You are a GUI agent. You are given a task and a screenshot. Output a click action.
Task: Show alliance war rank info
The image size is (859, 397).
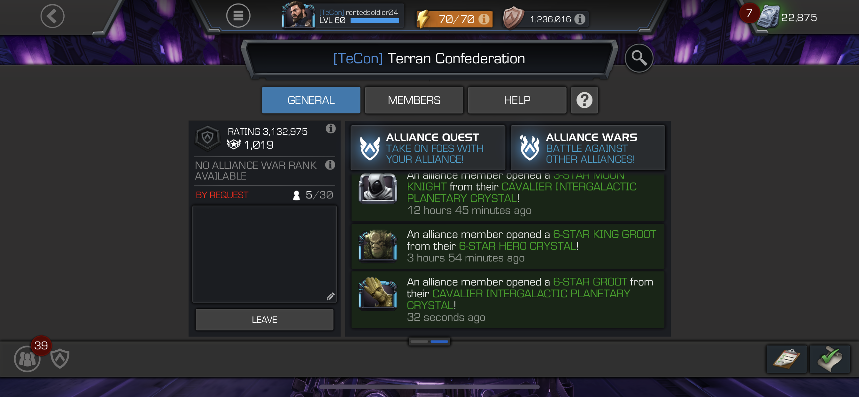point(330,165)
